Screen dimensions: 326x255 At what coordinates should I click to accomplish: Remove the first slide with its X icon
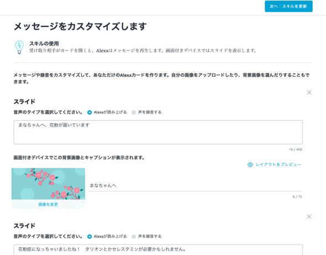(x=309, y=92)
